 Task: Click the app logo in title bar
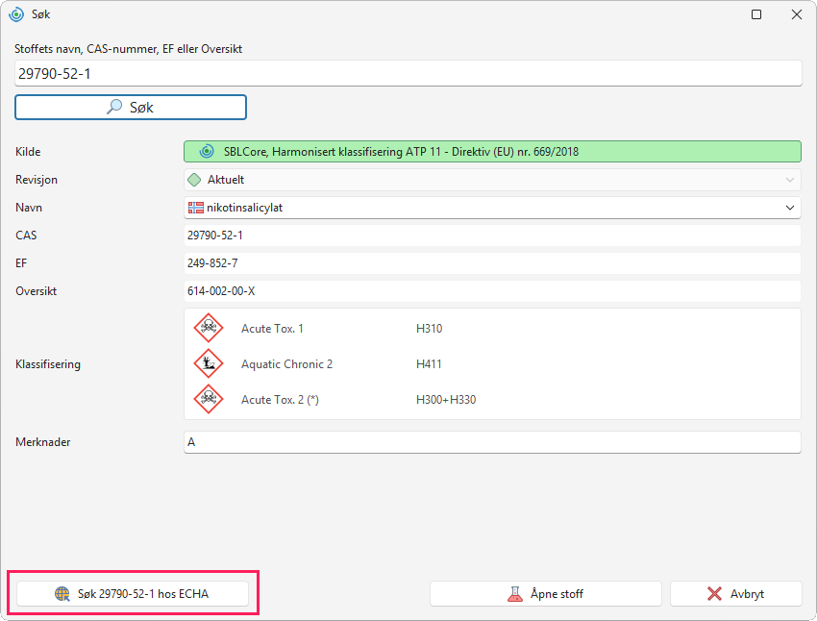click(x=16, y=14)
